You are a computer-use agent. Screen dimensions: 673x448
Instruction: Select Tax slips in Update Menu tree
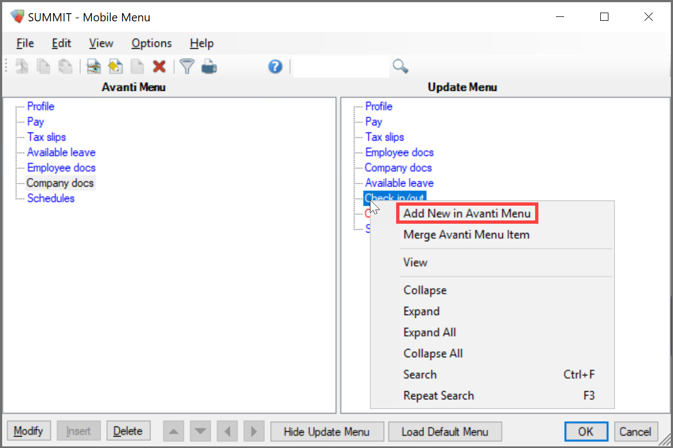pos(385,137)
